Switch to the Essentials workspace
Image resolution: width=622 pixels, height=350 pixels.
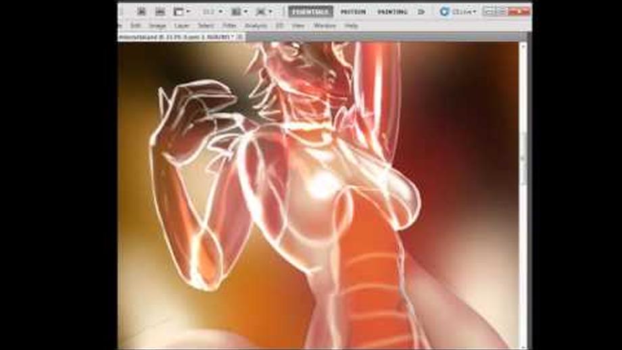tap(310, 12)
